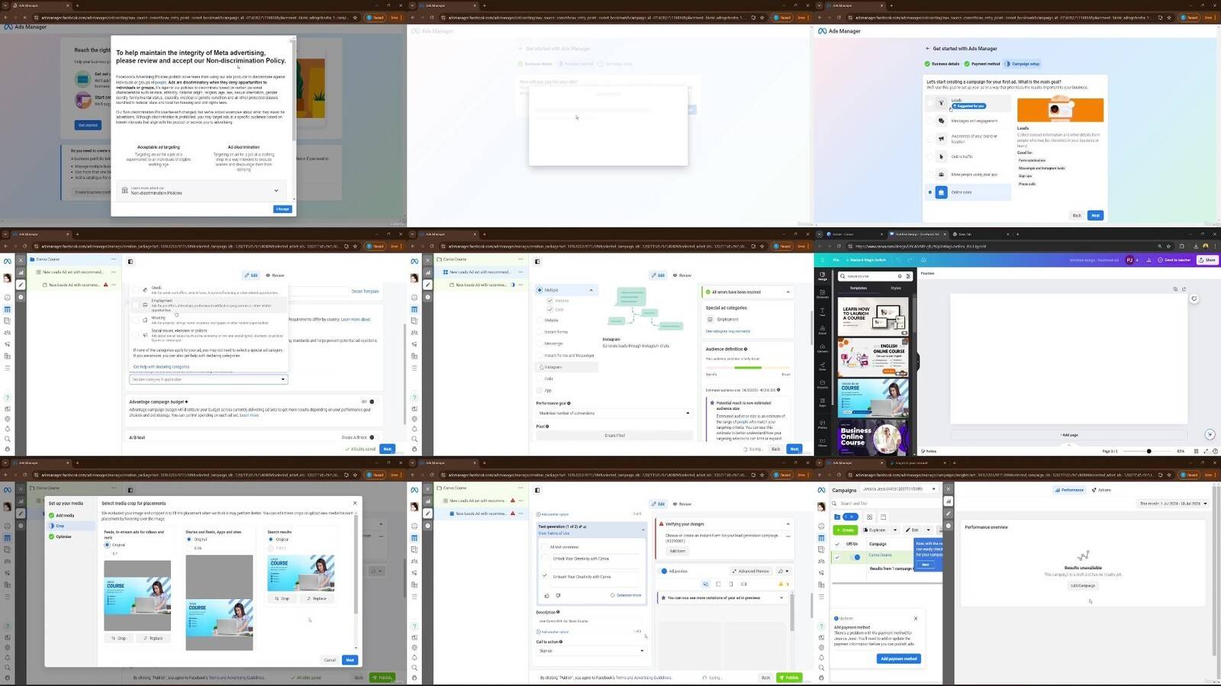This screenshot has height=686, width=1221.
Task: Click the Edit Campaign button
Action: [x=1083, y=585]
